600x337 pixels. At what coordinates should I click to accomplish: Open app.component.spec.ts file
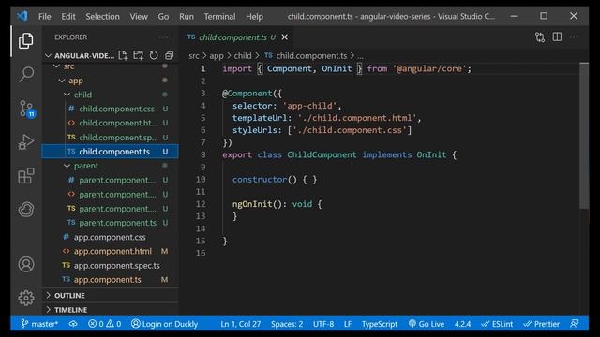(116, 266)
